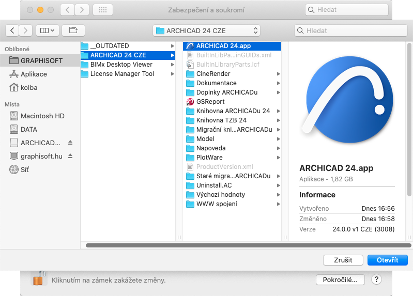This screenshot has width=413, height=296.
Task: Show all preferences grid icon
Action: point(103,10)
